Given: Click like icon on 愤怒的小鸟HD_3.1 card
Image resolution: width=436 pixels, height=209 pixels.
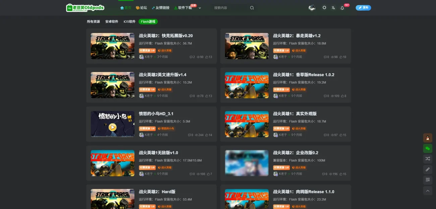Looking at the screenshot, I should (x=207, y=135).
